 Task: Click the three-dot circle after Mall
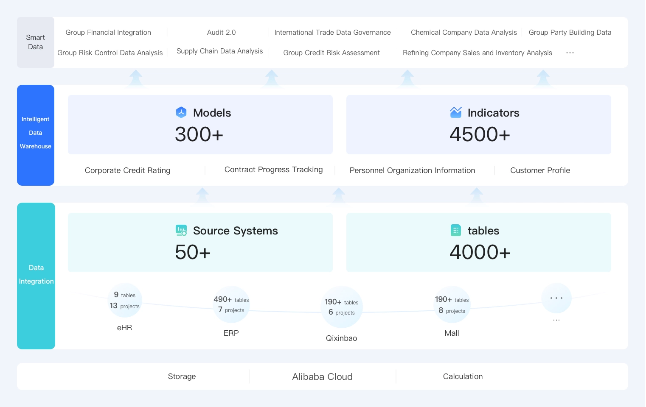tap(556, 298)
